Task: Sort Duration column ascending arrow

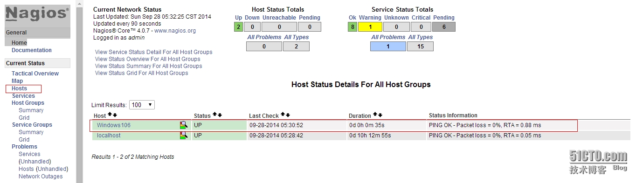Action: tap(375, 115)
